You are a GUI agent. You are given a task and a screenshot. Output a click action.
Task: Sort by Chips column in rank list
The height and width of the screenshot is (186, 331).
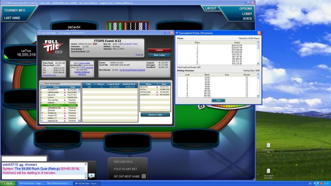point(72,87)
